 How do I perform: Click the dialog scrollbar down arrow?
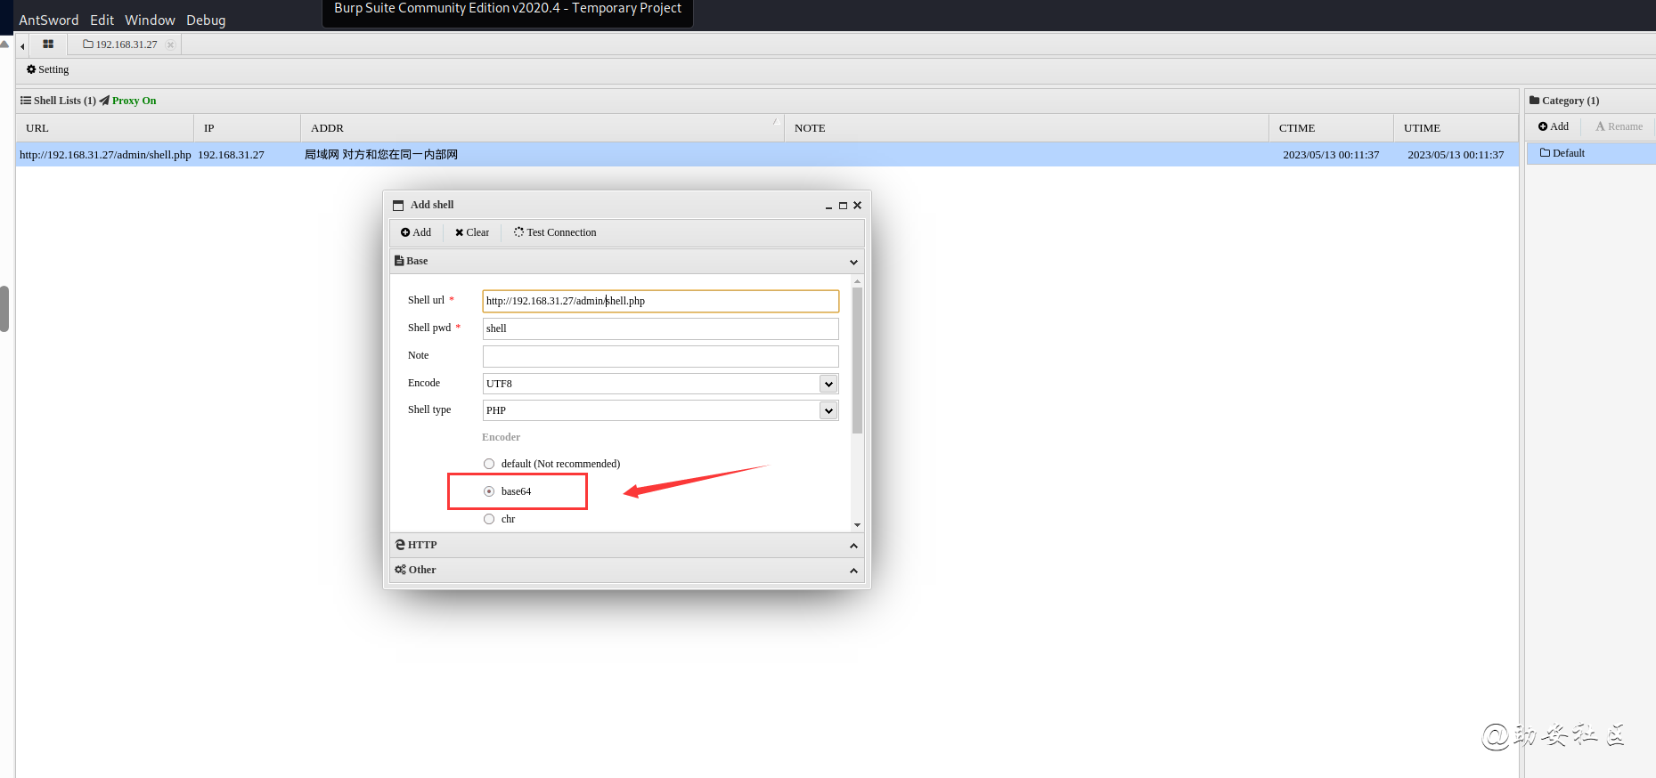857,525
